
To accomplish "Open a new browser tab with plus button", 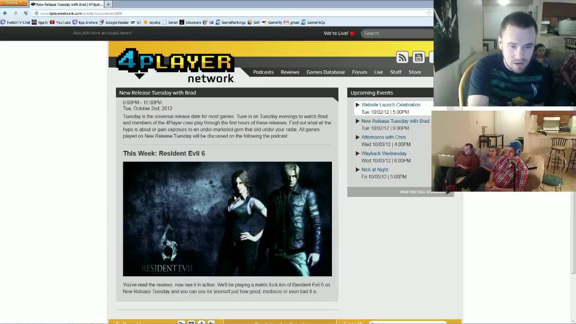I will click(109, 4).
